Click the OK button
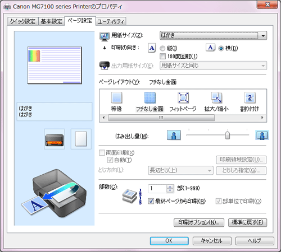This screenshot has height=252, width=281. pos(169,241)
